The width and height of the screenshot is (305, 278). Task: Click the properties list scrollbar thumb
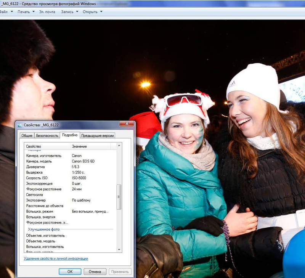pyautogui.click(x=119, y=196)
